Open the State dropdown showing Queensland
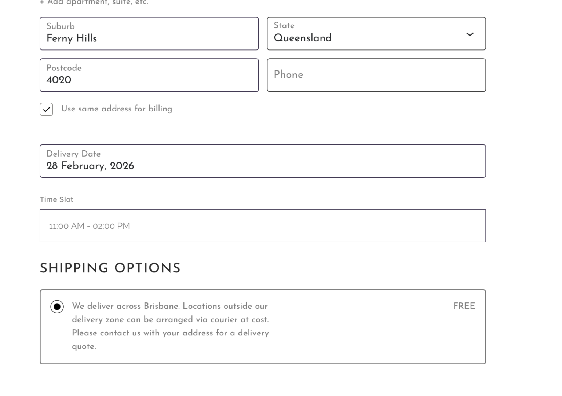Viewport: 562px width, 396px height. pyautogui.click(x=376, y=34)
